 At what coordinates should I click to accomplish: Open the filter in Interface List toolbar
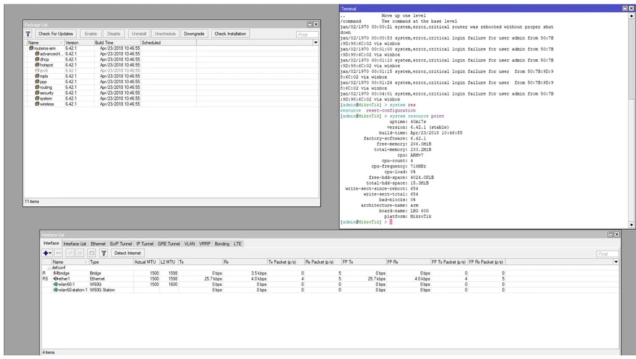(x=104, y=253)
